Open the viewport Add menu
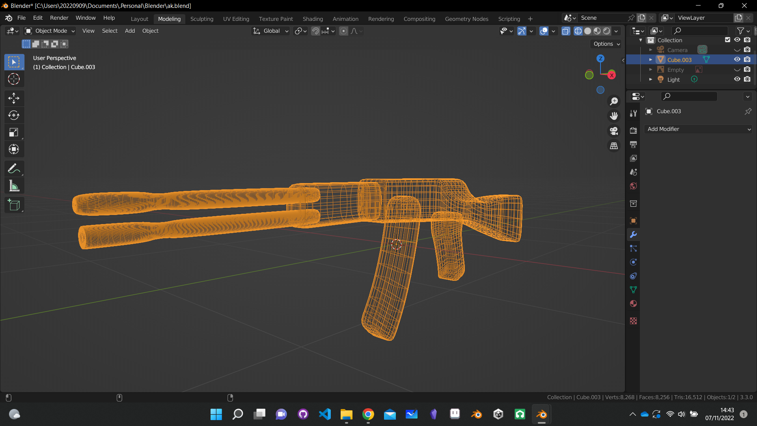757x426 pixels. point(130,31)
